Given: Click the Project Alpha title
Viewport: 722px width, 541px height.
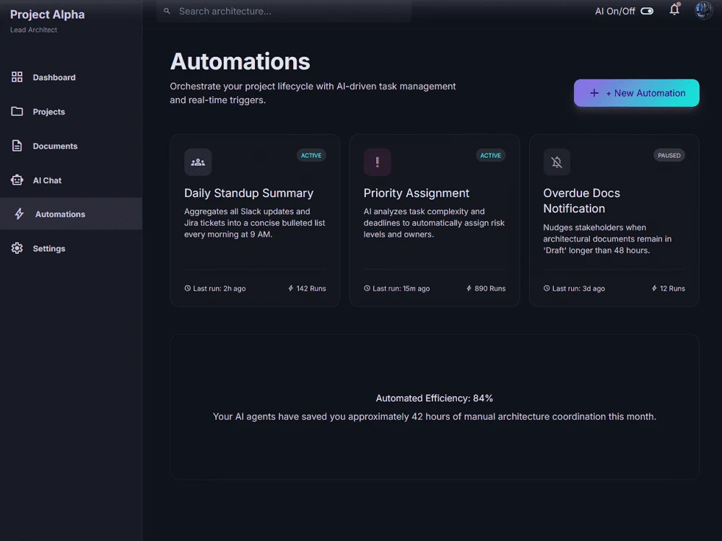Looking at the screenshot, I should [48, 14].
